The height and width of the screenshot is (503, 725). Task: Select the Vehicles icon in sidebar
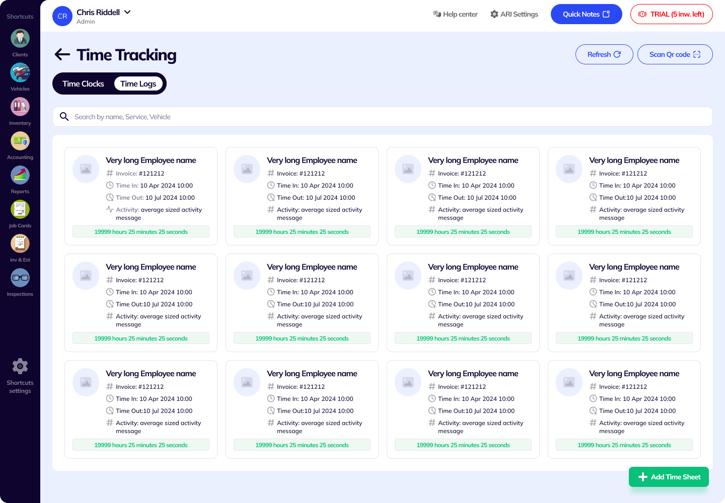pos(20,72)
